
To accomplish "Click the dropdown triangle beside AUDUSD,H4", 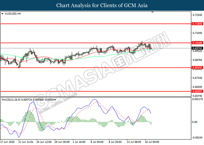I will [x=2, y=14].
